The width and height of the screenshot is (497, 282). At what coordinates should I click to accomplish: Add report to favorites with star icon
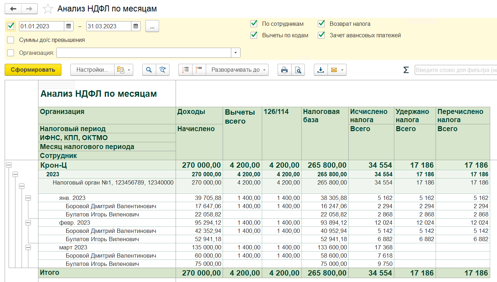point(48,9)
